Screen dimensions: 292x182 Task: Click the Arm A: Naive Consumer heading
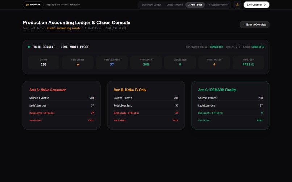point(47,90)
